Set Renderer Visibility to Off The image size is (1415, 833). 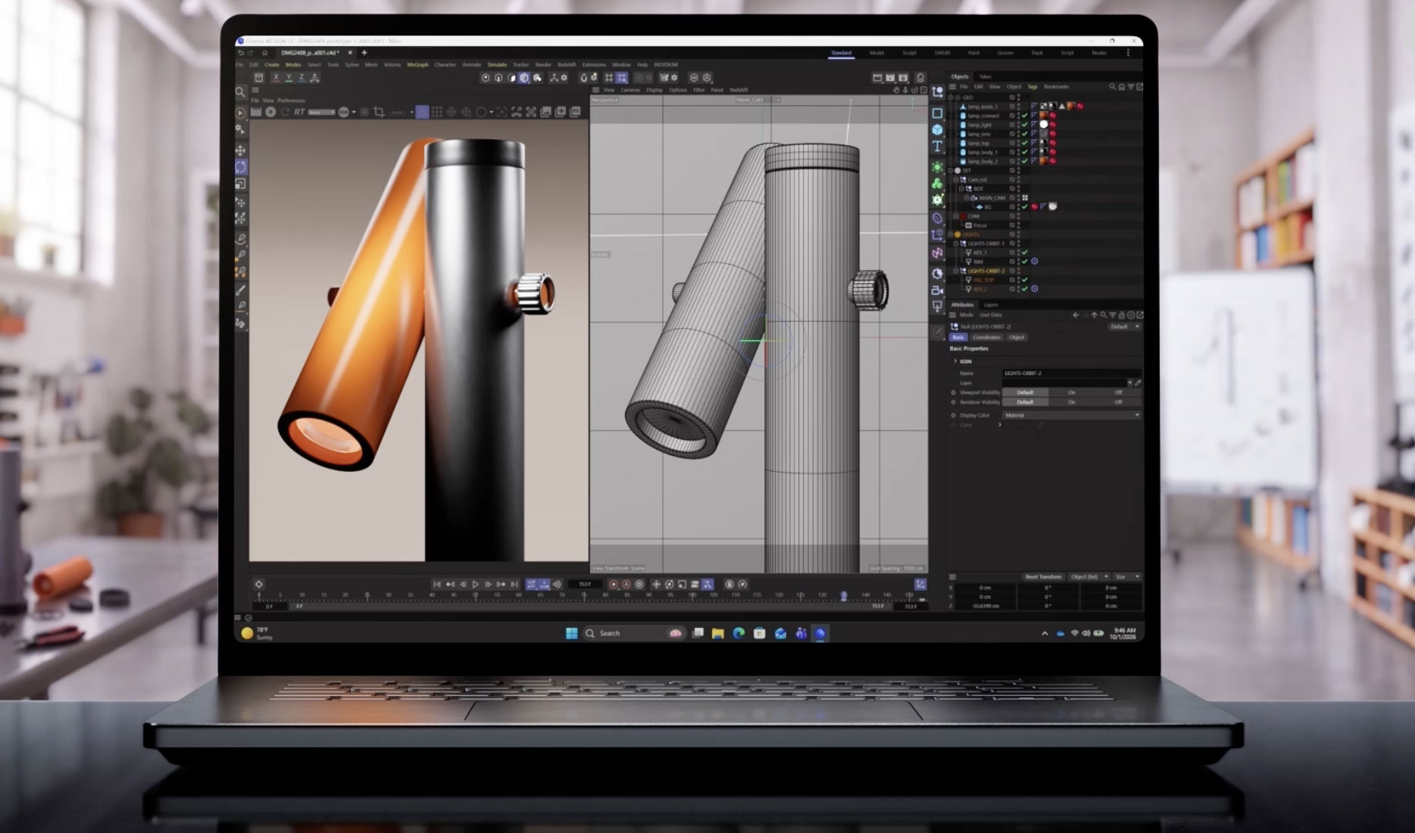click(x=1118, y=402)
